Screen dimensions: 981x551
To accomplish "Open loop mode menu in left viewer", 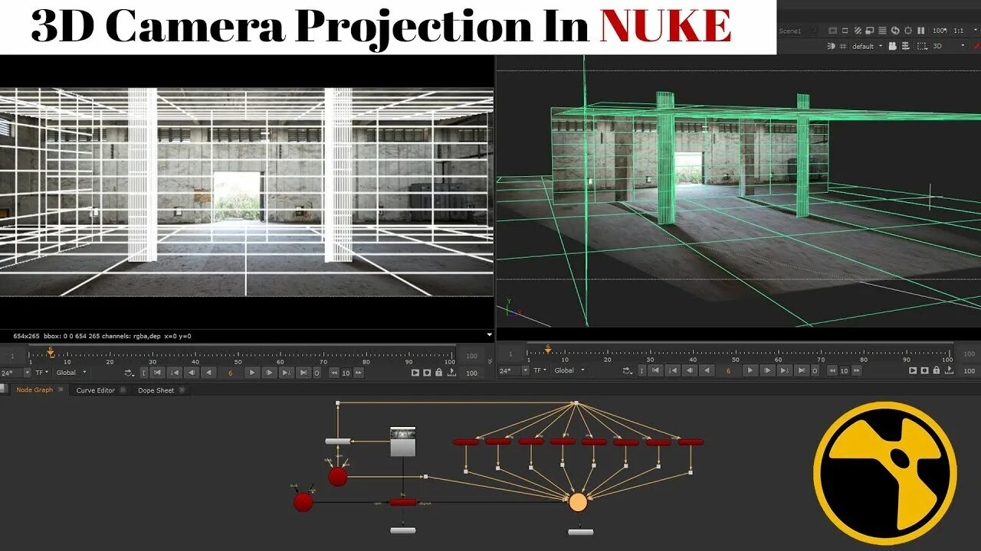I will (130, 373).
